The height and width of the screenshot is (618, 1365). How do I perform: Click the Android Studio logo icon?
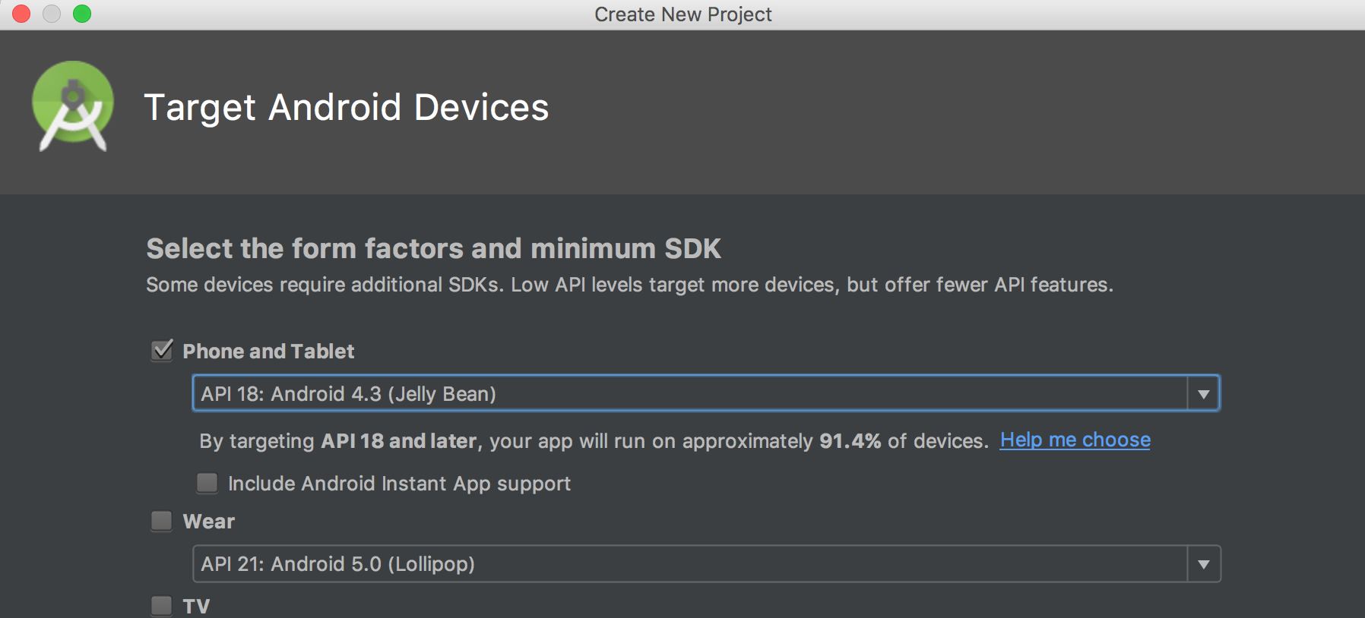(73, 106)
